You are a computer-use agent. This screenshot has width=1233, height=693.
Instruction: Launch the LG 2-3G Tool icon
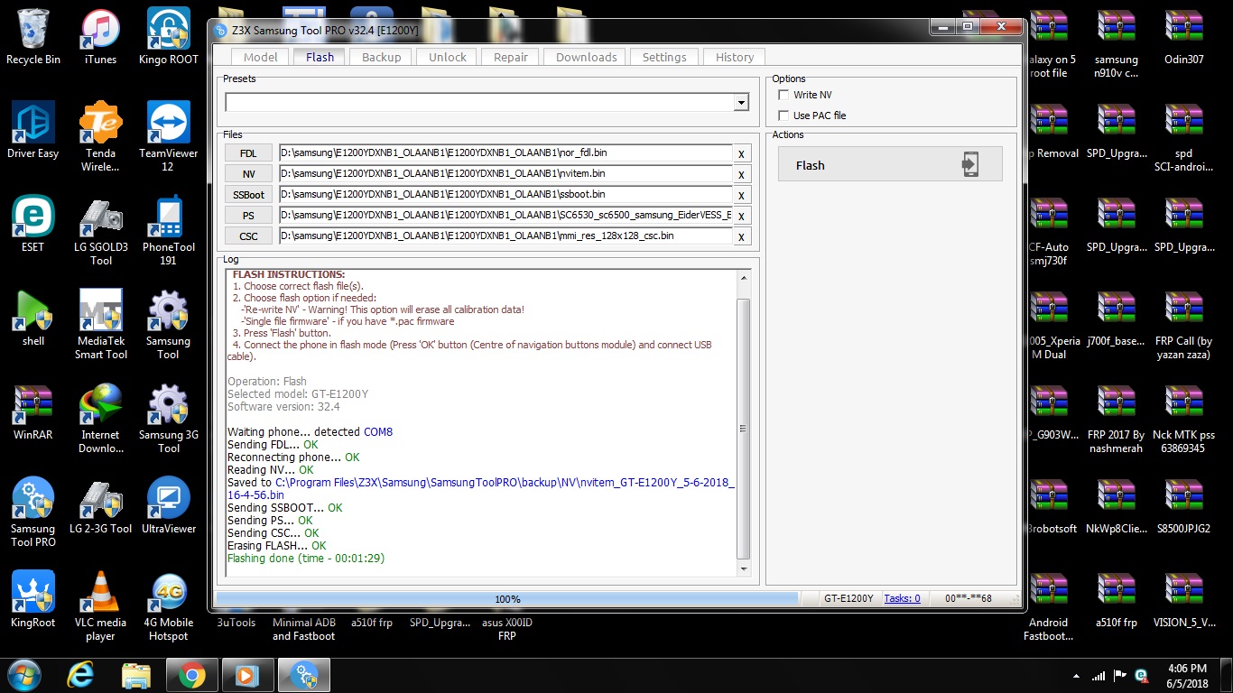(100, 505)
